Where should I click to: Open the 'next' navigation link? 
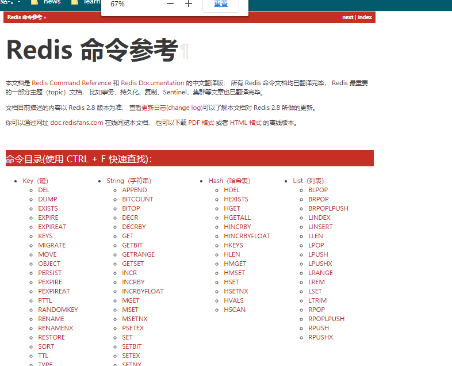click(x=348, y=17)
